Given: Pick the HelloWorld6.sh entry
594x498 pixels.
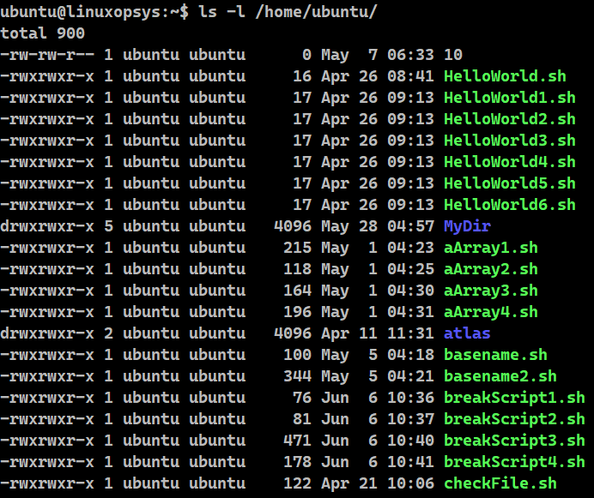Looking at the screenshot, I should (x=510, y=205).
